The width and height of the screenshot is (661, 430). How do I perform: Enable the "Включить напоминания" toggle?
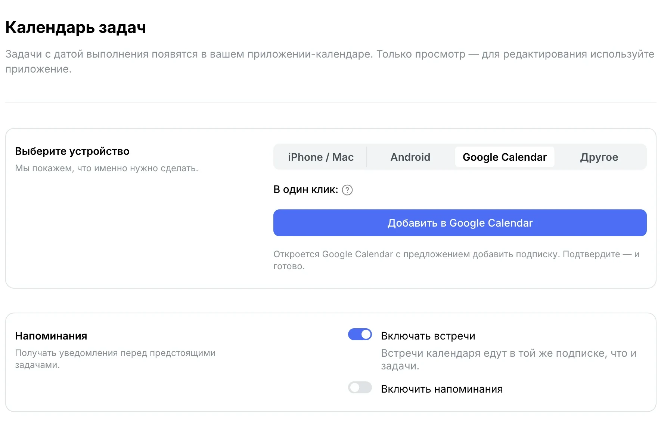click(360, 387)
